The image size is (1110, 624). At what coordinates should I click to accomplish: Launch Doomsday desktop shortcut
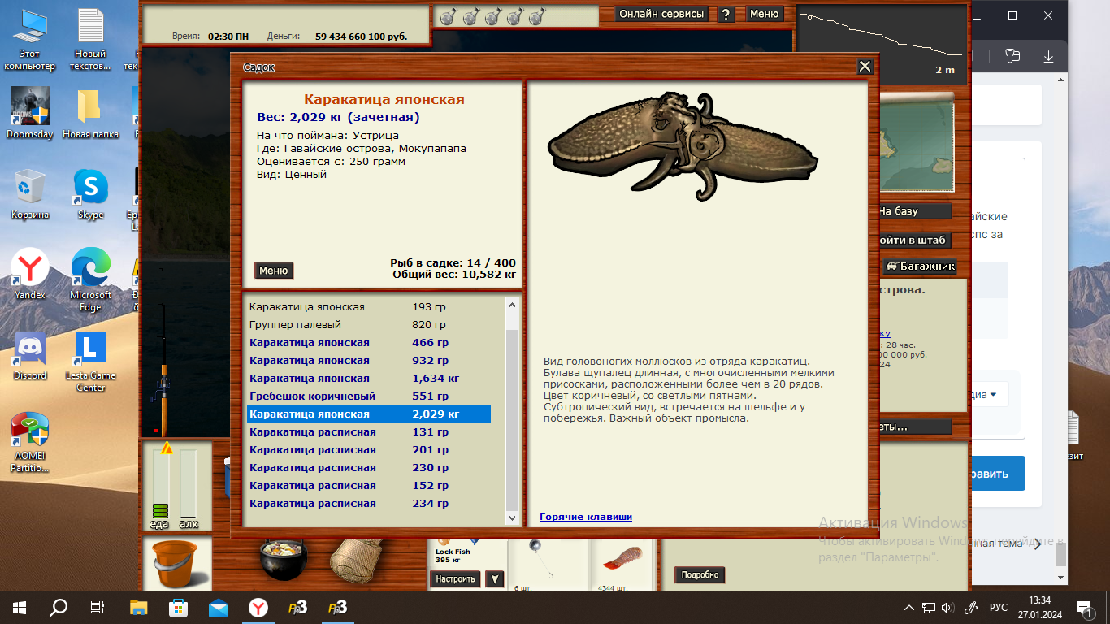point(29,113)
